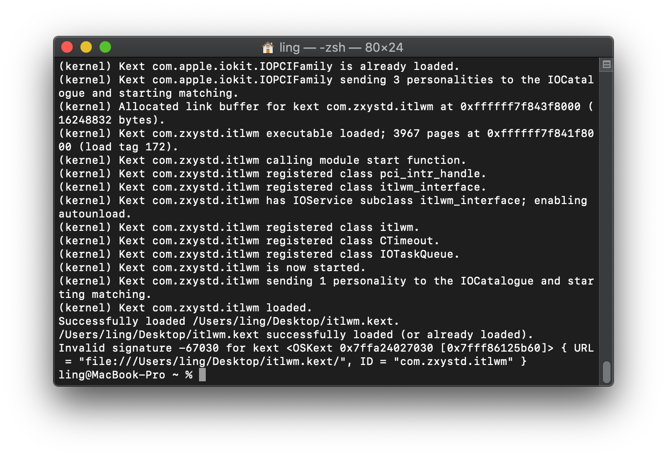Click inside the terminal output area
Screen dimensions: 667x457
pos(330,216)
